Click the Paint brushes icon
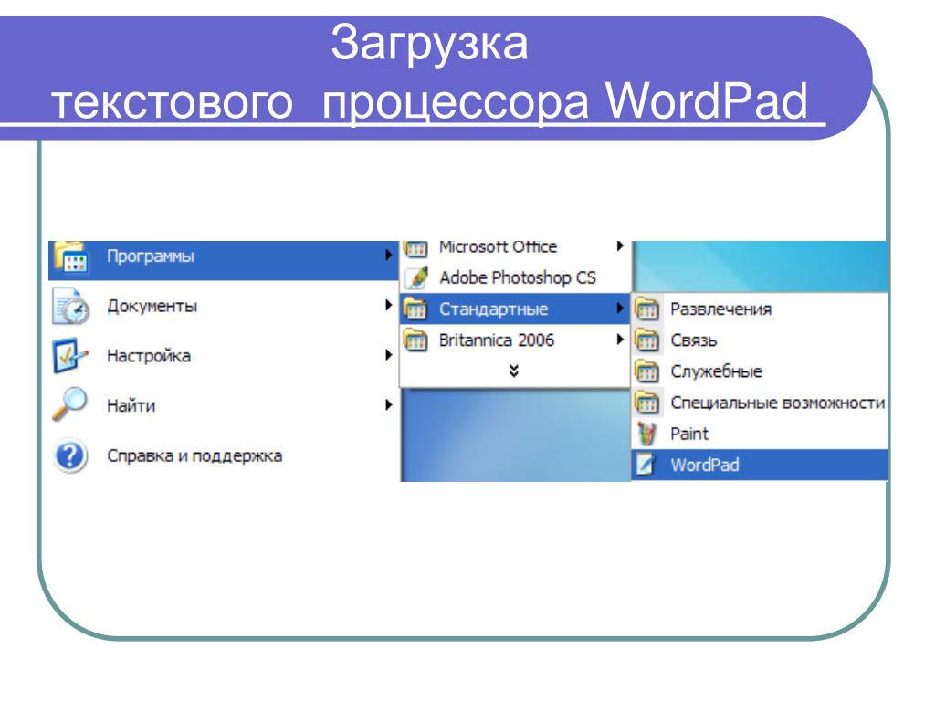Image resolution: width=935 pixels, height=701 pixels. [646, 434]
